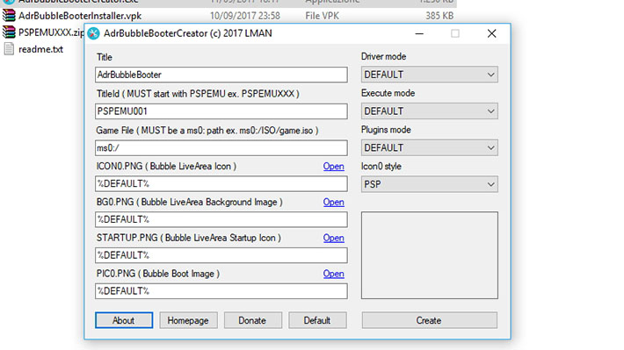Screen dimensions: 624x350
Task: Click the AdrBubbleBooterCreator title bar app icon
Action: tap(93, 33)
